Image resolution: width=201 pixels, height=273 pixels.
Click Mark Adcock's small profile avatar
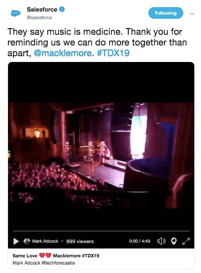[27, 241]
